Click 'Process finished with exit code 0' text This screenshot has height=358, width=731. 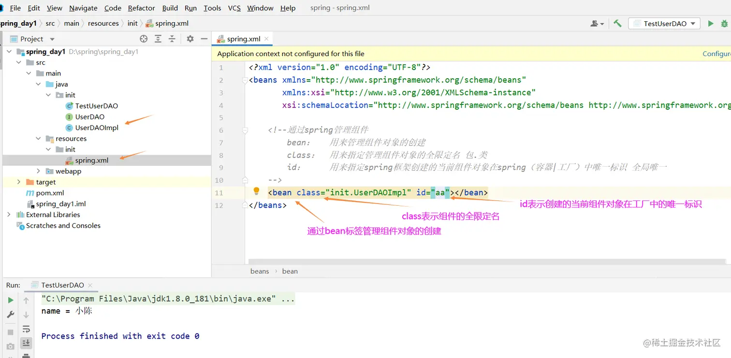120,336
